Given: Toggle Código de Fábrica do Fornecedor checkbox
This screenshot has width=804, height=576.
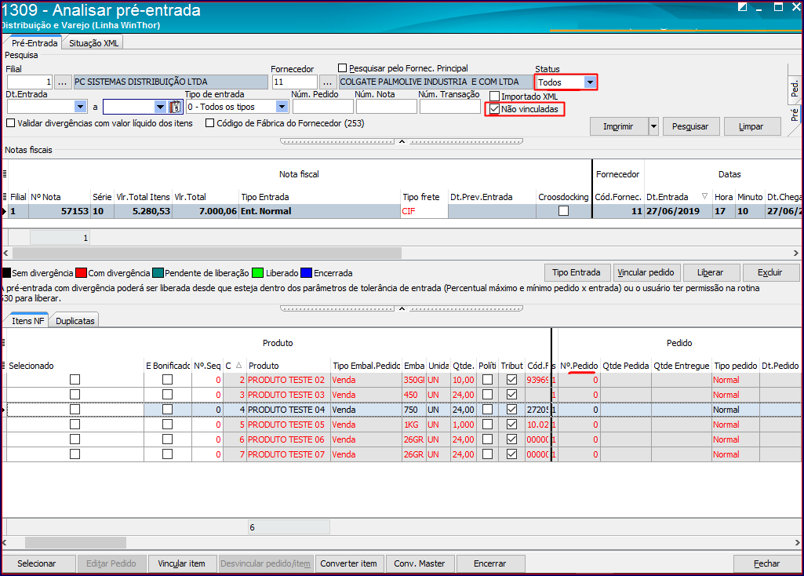Looking at the screenshot, I should point(209,123).
